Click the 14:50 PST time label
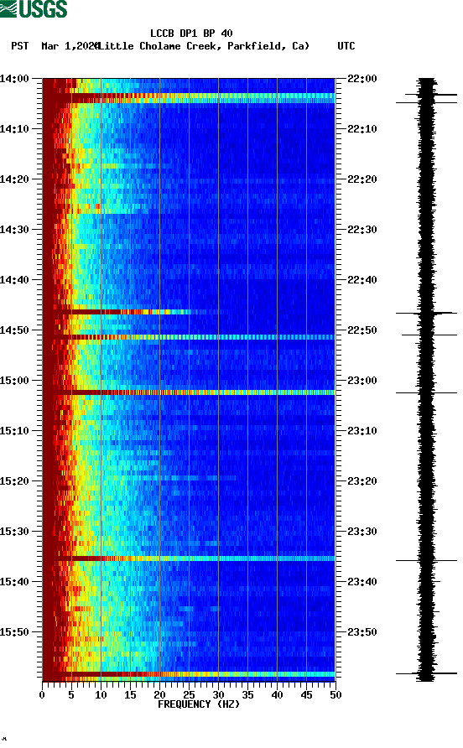The image size is (463, 748). click(x=14, y=330)
